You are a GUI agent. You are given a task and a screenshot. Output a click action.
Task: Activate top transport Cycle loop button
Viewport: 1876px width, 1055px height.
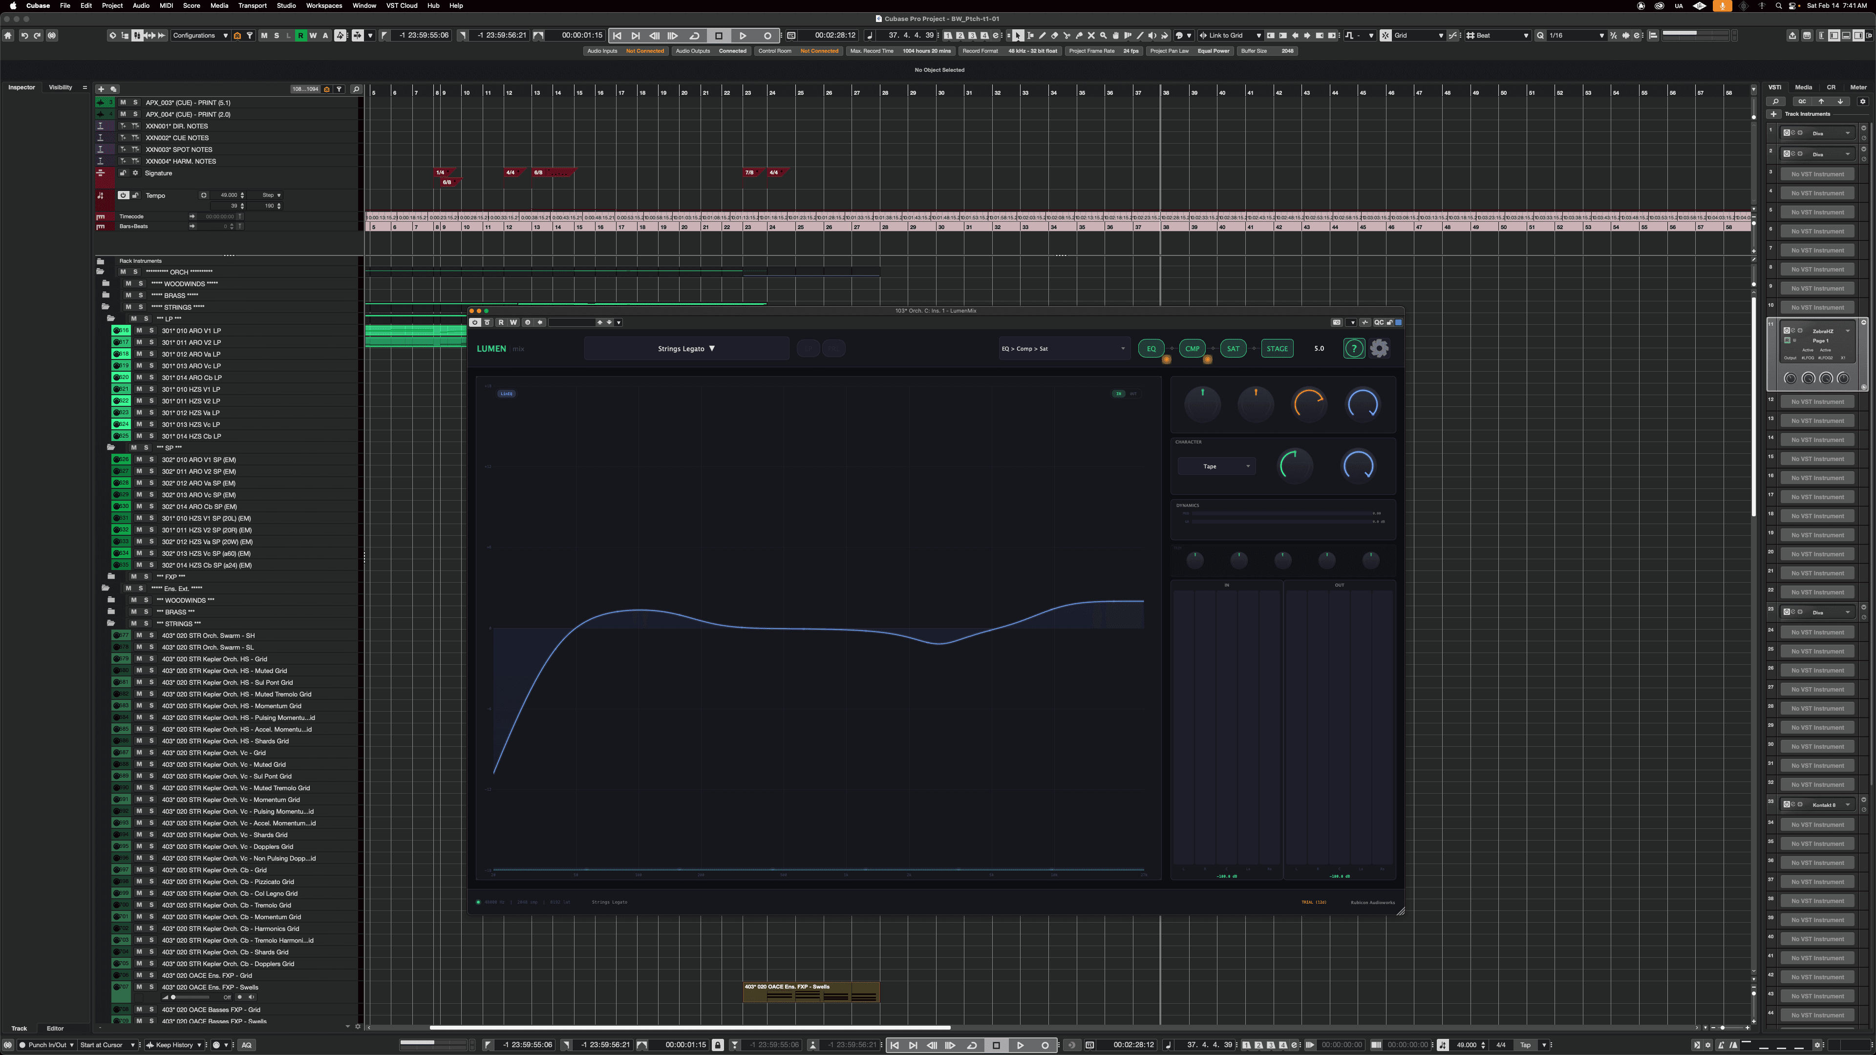(694, 36)
